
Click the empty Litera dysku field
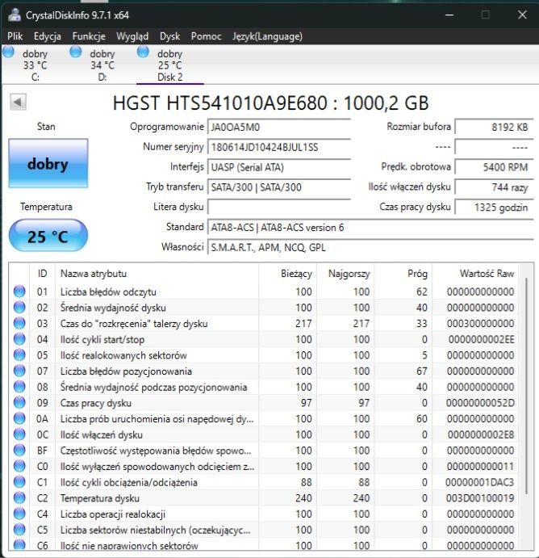pos(279,207)
